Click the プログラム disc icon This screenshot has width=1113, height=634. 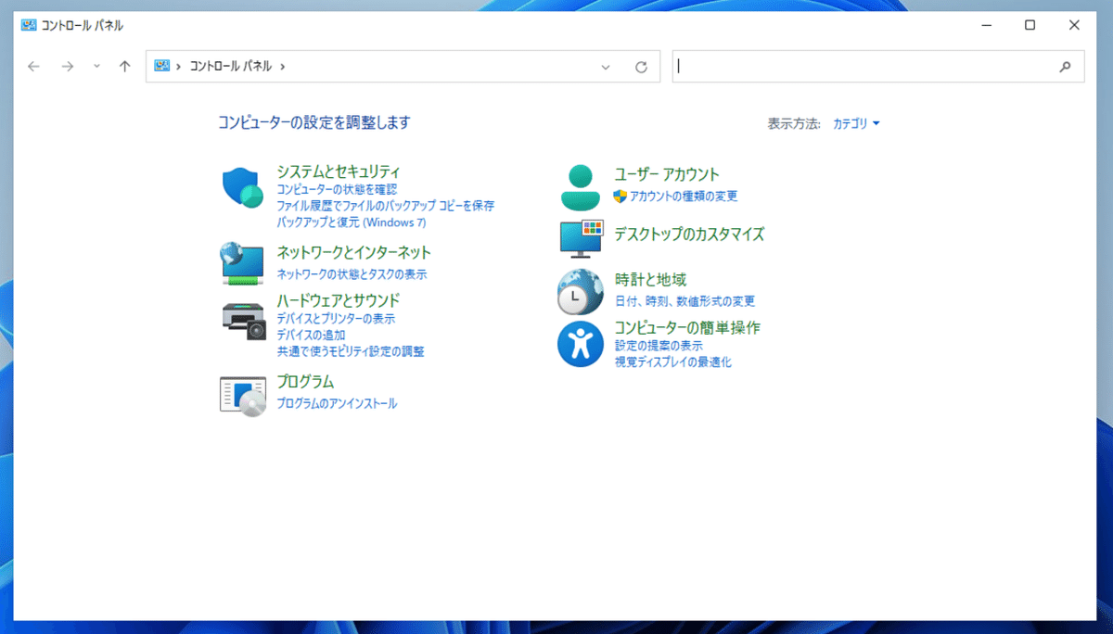[x=243, y=396]
